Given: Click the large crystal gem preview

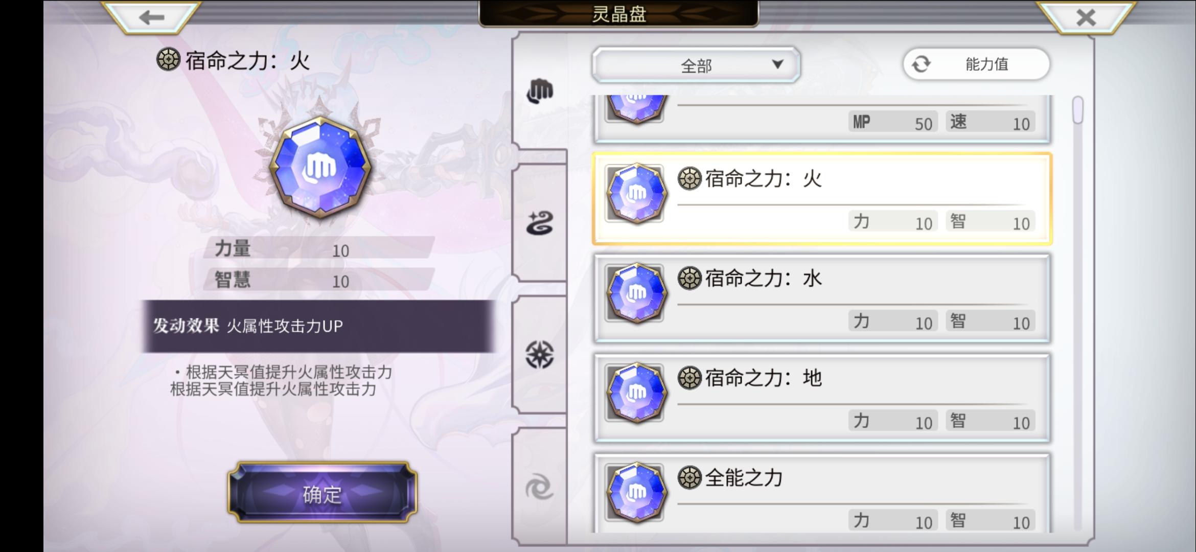Looking at the screenshot, I should [320, 167].
